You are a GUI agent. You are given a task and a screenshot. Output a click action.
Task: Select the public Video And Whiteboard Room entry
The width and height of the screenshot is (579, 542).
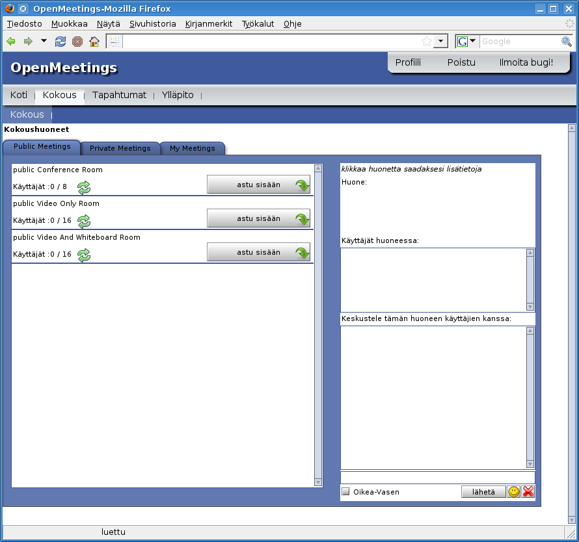tap(163, 247)
